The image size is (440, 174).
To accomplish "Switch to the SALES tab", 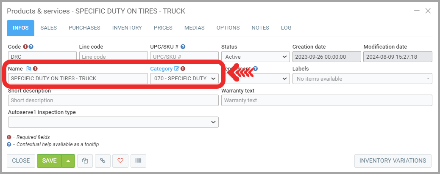I will tap(49, 28).
